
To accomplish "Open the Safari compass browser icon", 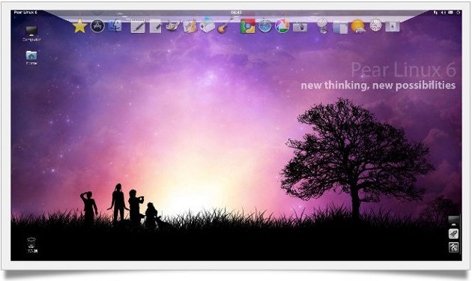I will point(265,26).
